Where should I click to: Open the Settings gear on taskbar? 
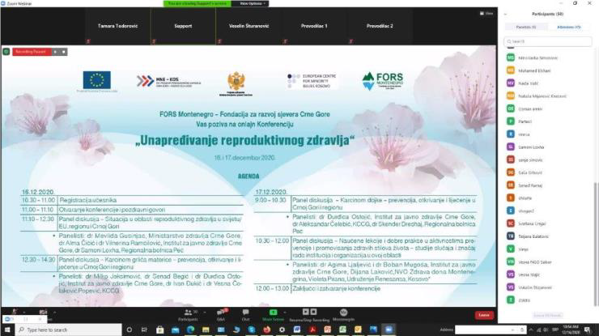point(282,330)
